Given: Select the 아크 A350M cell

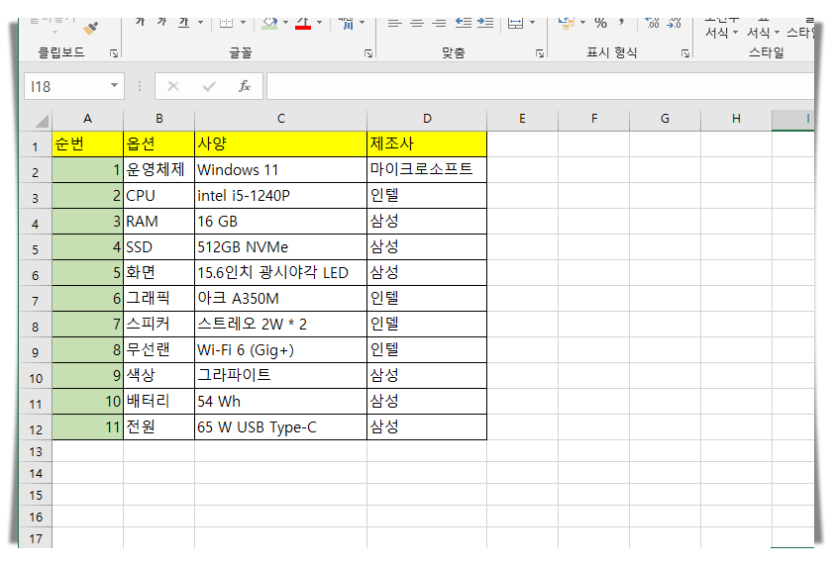Looking at the screenshot, I should (x=280, y=299).
